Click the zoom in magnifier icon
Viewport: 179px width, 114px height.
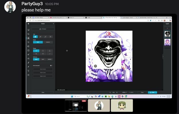pos(117,92)
